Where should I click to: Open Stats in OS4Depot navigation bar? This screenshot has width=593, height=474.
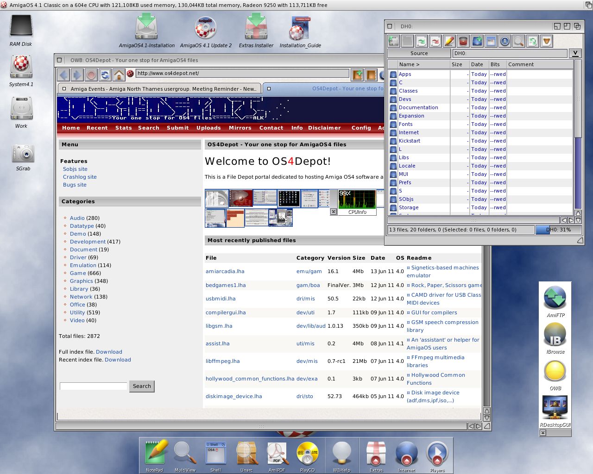[124, 128]
